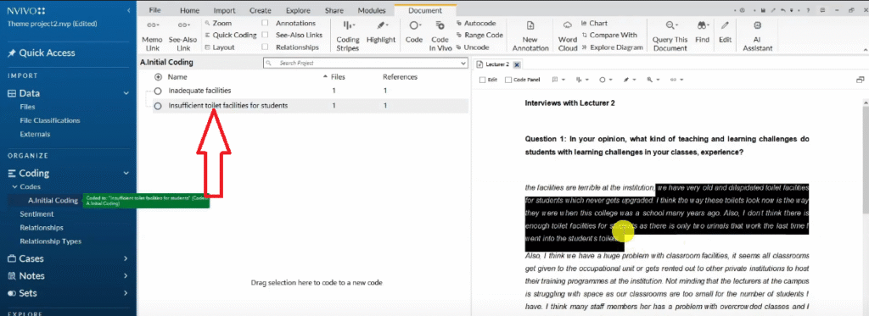Viewport: 869px width, 316px height.
Task: Switch to the Explore ribbon tab
Action: (298, 10)
